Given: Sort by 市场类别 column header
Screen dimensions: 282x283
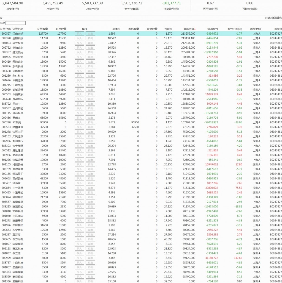Looking at the screenshot, I should click(255, 29).
